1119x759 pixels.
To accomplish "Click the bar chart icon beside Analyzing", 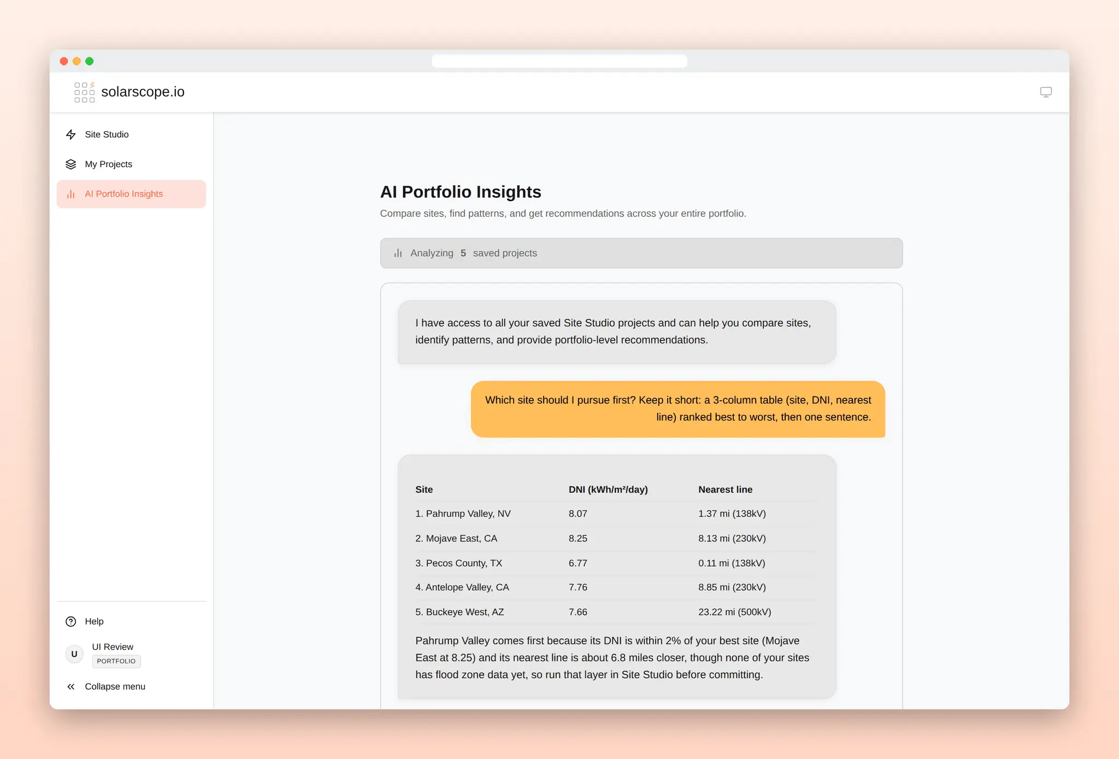I will [398, 253].
